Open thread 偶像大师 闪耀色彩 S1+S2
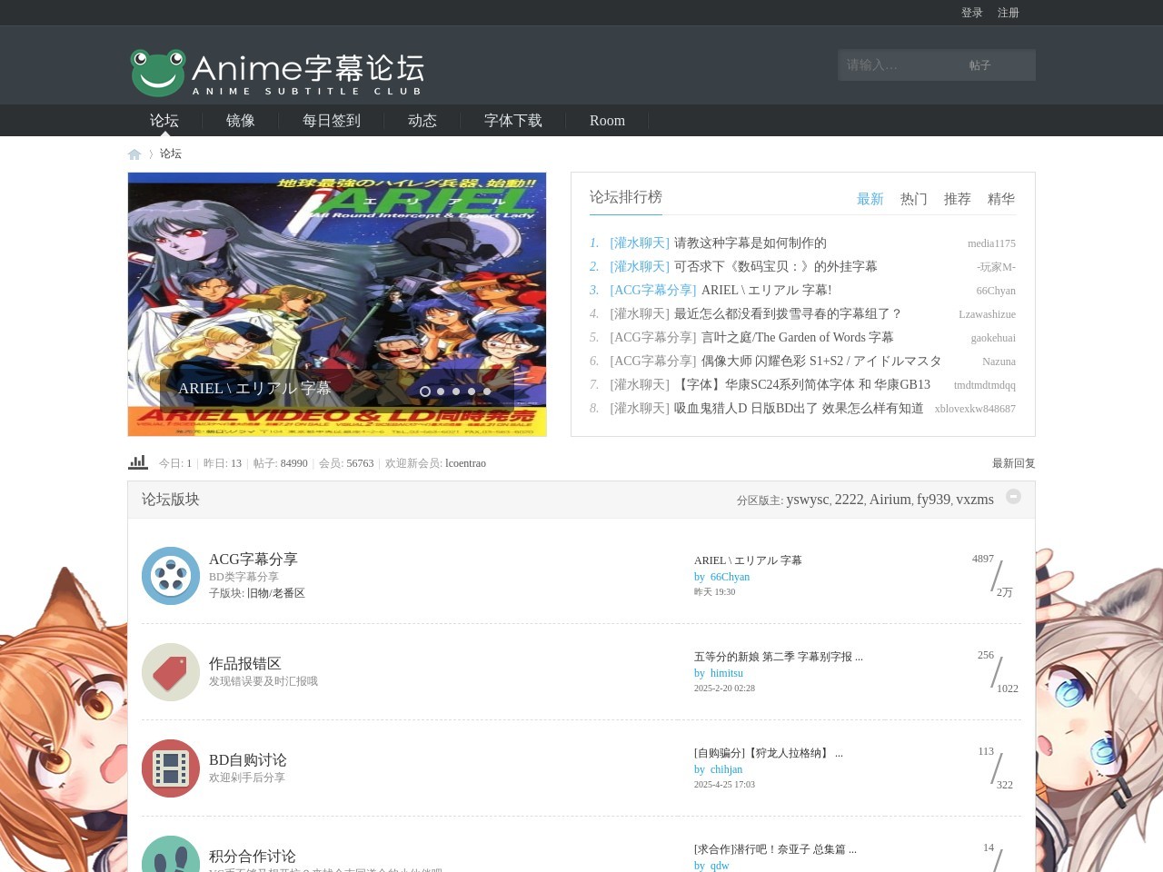Screen dimensions: 1163x872 pos(821,361)
